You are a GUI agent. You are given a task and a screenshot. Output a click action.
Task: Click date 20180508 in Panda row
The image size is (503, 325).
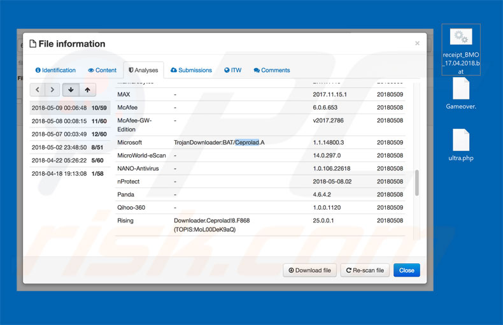pyautogui.click(x=390, y=194)
